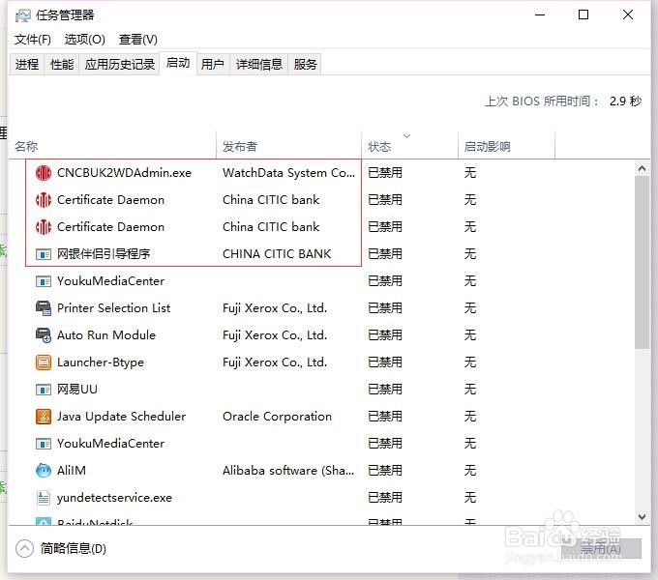
Task: Open the 查看(V) menu
Action: 138,40
